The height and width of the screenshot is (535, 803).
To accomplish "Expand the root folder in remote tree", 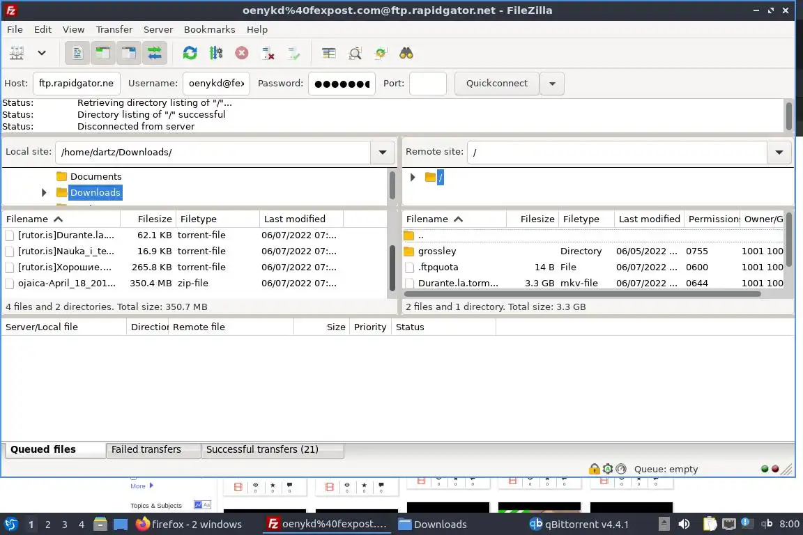I will pos(413,178).
